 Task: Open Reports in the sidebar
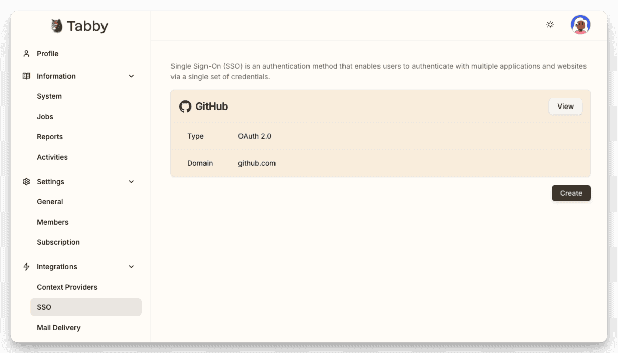point(50,137)
